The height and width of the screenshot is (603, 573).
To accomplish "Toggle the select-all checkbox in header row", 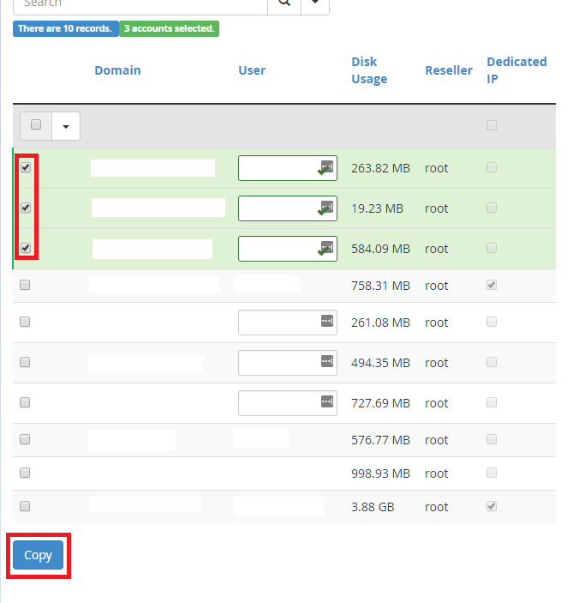I will pos(36,125).
